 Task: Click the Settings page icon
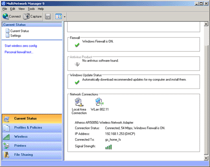click(7, 35)
